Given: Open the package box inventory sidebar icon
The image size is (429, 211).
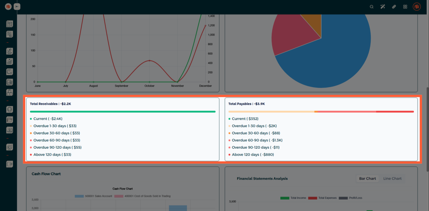Looking at the screenshot, I should point(9,92).
